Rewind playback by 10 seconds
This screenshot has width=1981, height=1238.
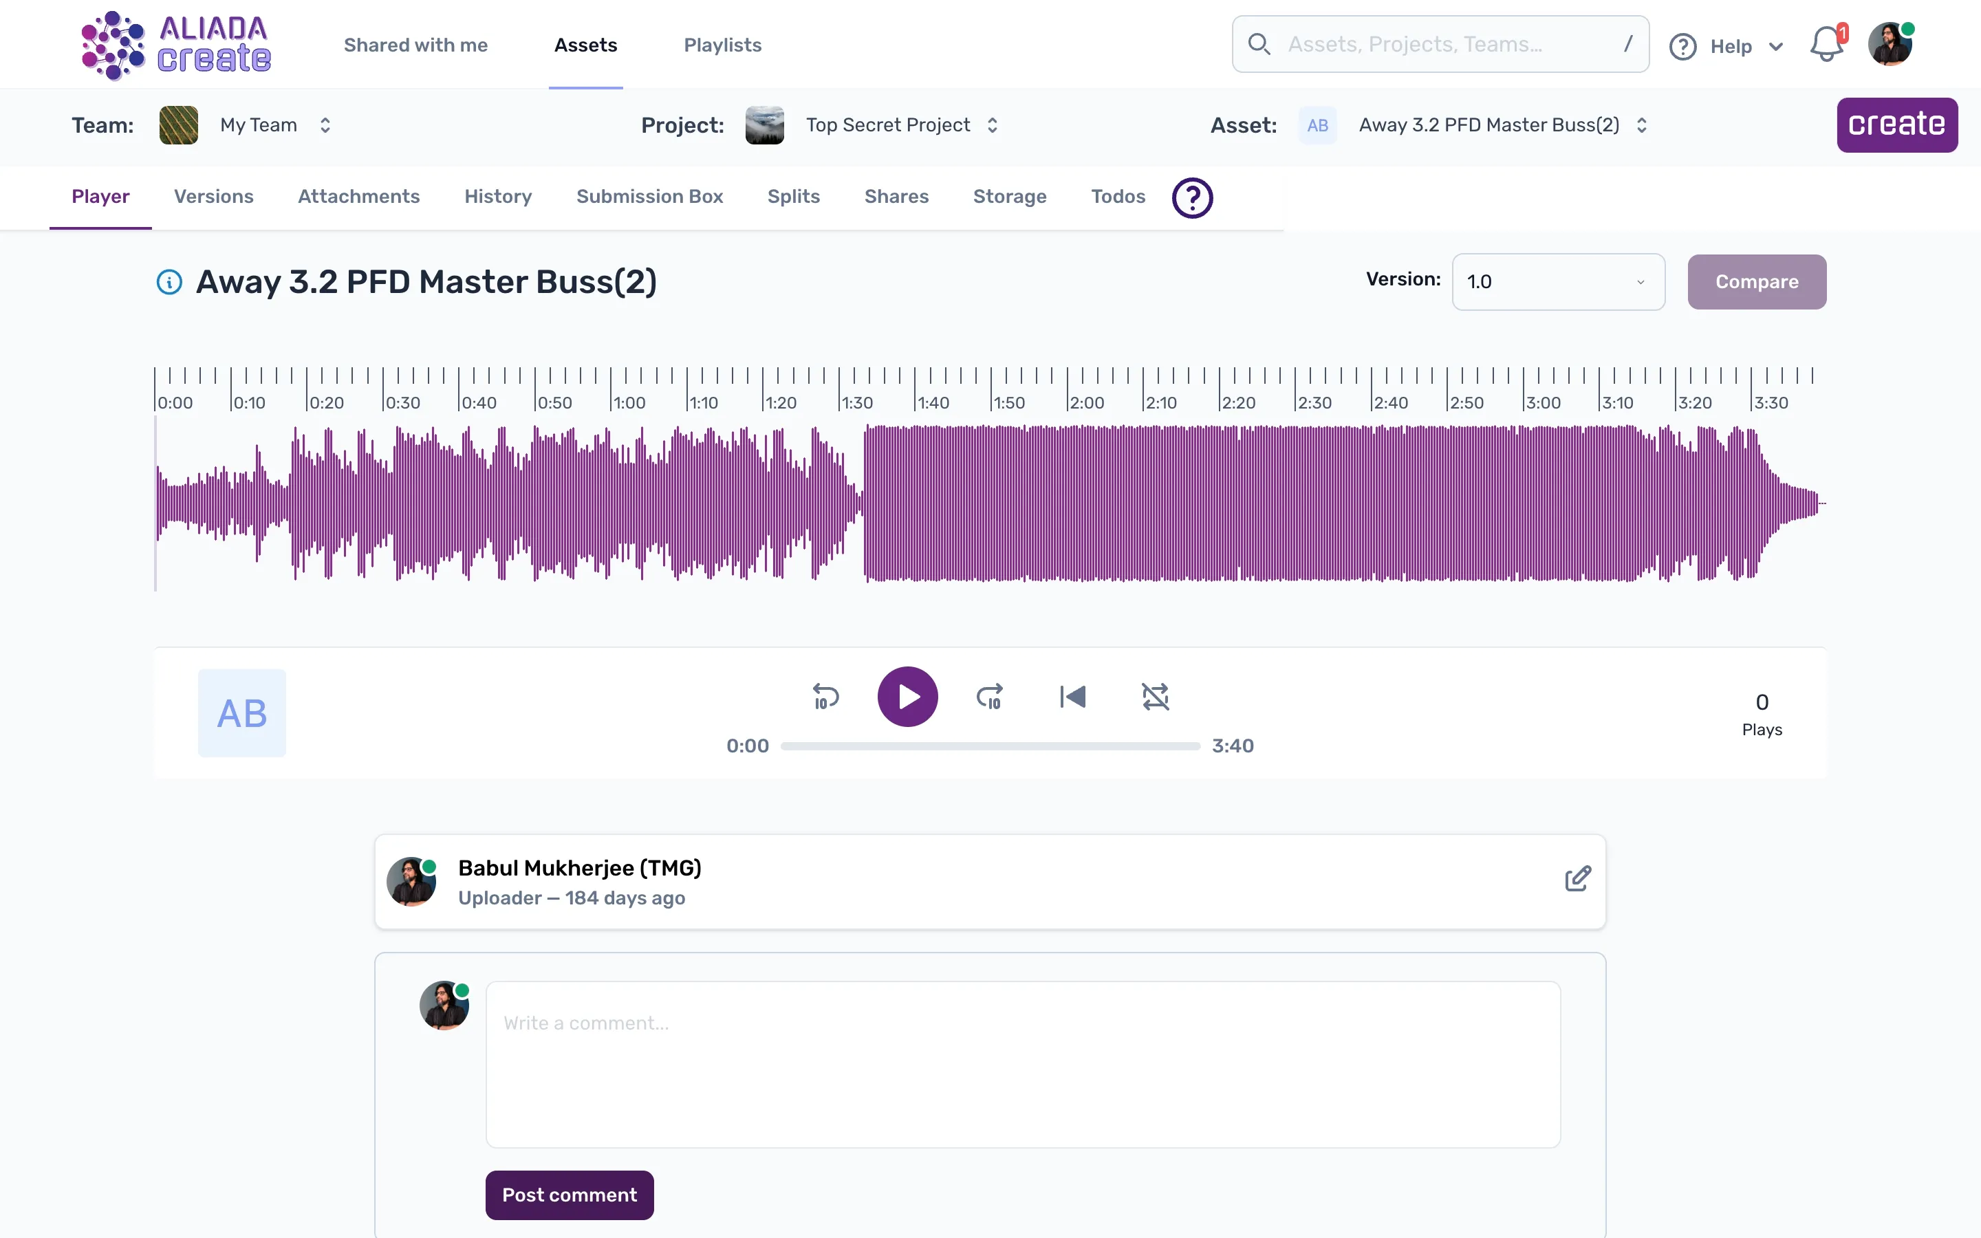824,696
